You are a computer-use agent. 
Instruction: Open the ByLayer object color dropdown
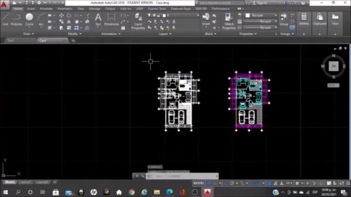pyautogui.click(x=261, y=15)
